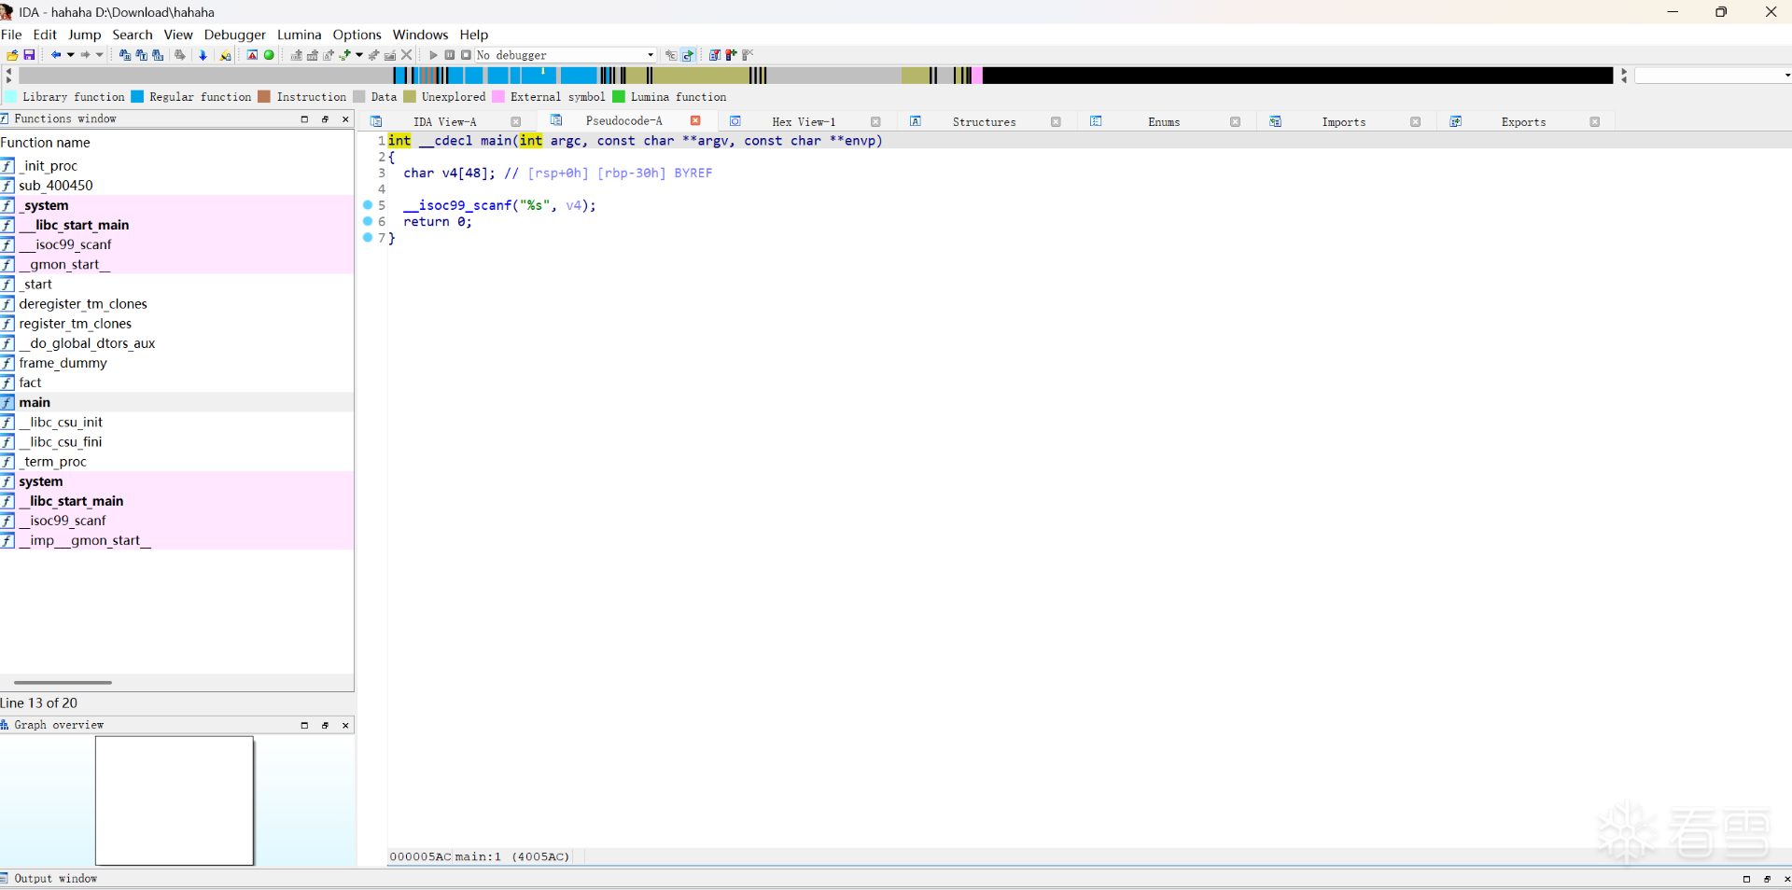Select the _term_proc function entry

[176, 462]
